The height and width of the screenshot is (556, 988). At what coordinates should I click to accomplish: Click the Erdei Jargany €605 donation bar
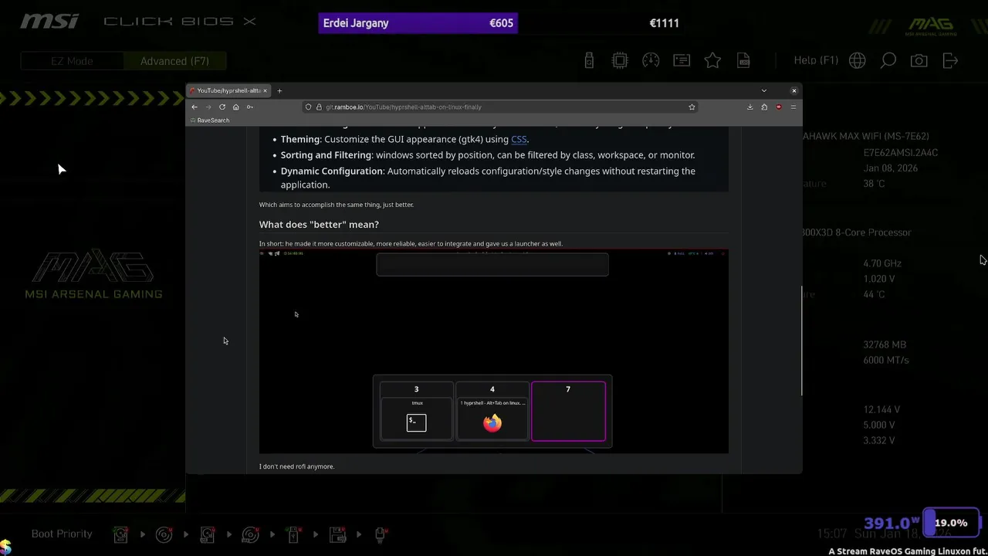click(x=418, y=23)
